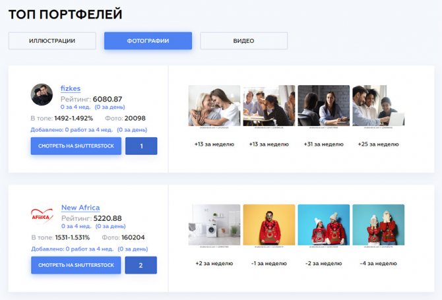The width and height of the screenshot is (442, 300).
Task: Click New Africa photo count 160204
Action: pyautogui.click(x=133, y=237)
